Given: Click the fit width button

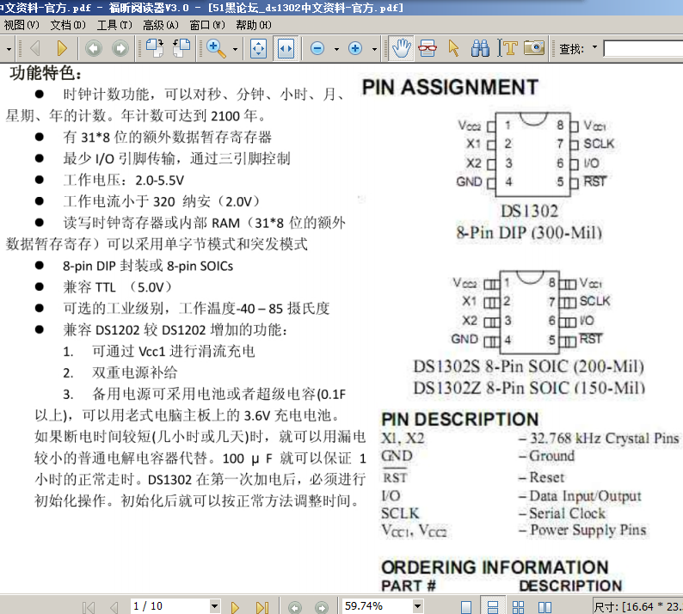Looking at the screenshot, I should (x=286, y=48).
